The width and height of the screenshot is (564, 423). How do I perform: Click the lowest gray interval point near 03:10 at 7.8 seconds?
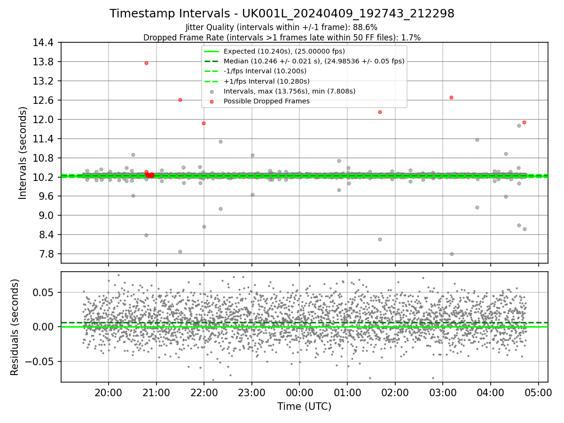[452, 254]
